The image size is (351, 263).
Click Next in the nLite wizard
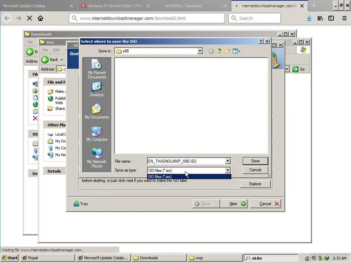click(x=233, y=204)
